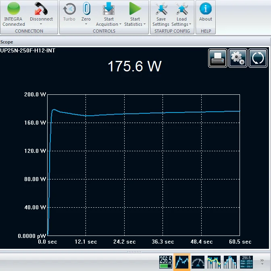The height and width of the screenshot is (271, 271).
Task: Reset the scope graph with refresh icon
Action: 257,58
